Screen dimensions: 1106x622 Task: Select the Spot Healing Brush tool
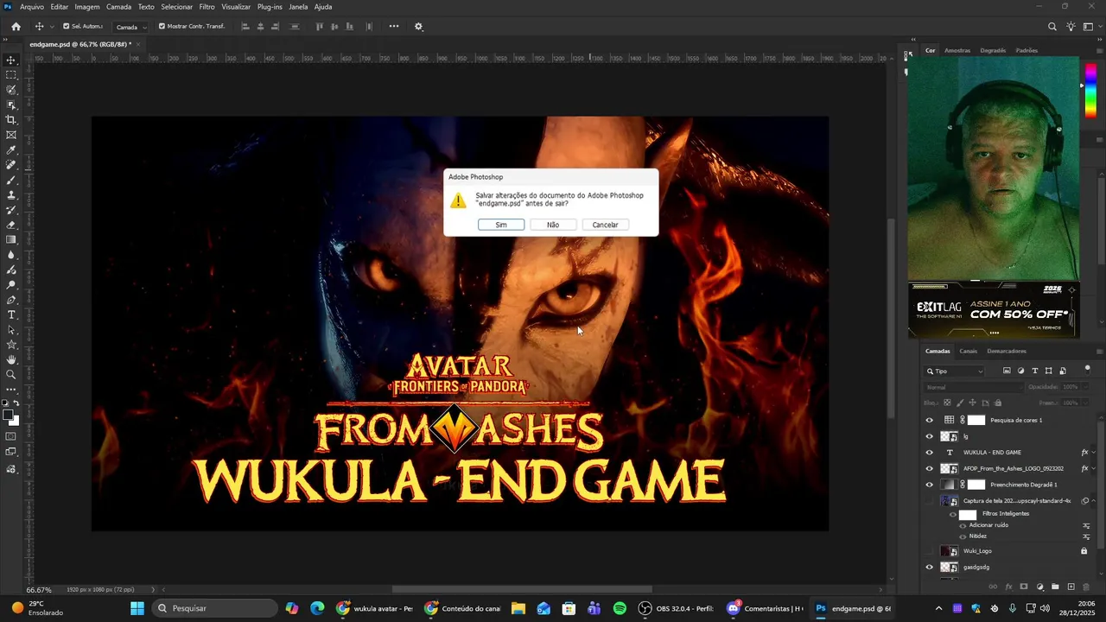point(11,165)
